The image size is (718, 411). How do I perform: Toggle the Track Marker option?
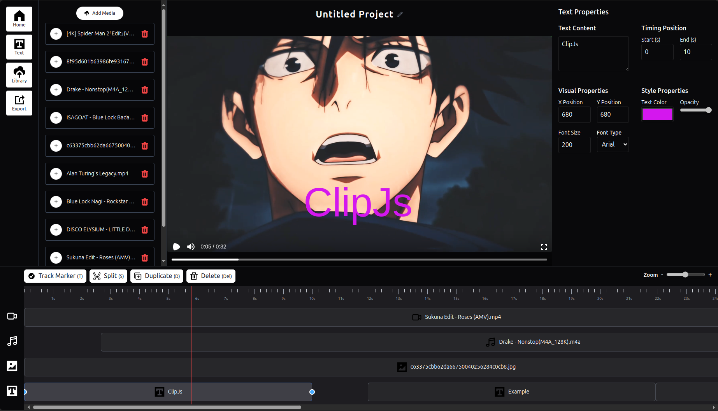click(x=55, y=276)
